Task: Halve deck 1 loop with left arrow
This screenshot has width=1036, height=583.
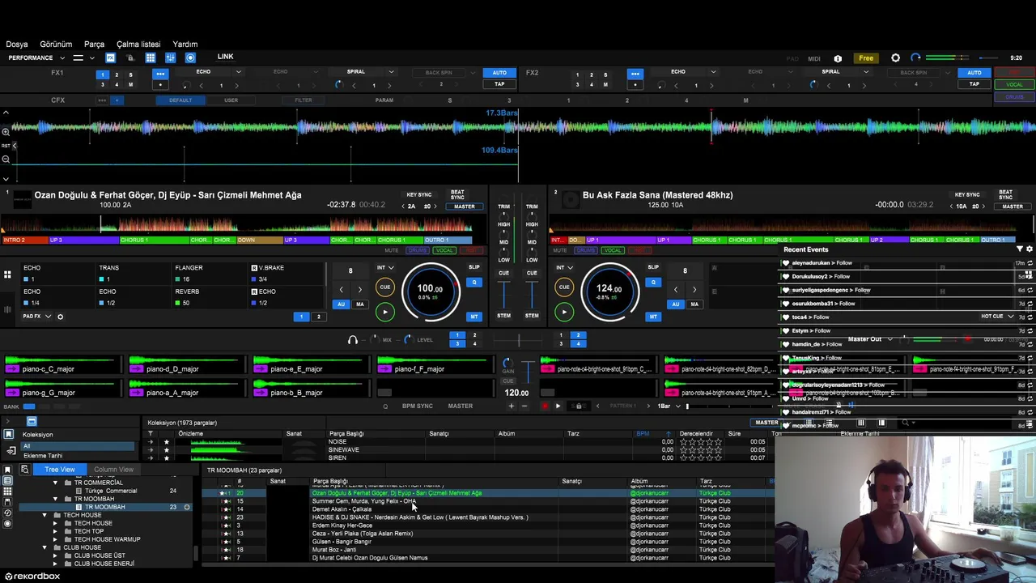Action: (341, 289)
